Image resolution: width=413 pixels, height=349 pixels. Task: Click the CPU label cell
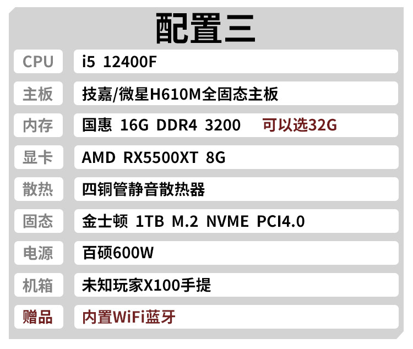[38, 62]
